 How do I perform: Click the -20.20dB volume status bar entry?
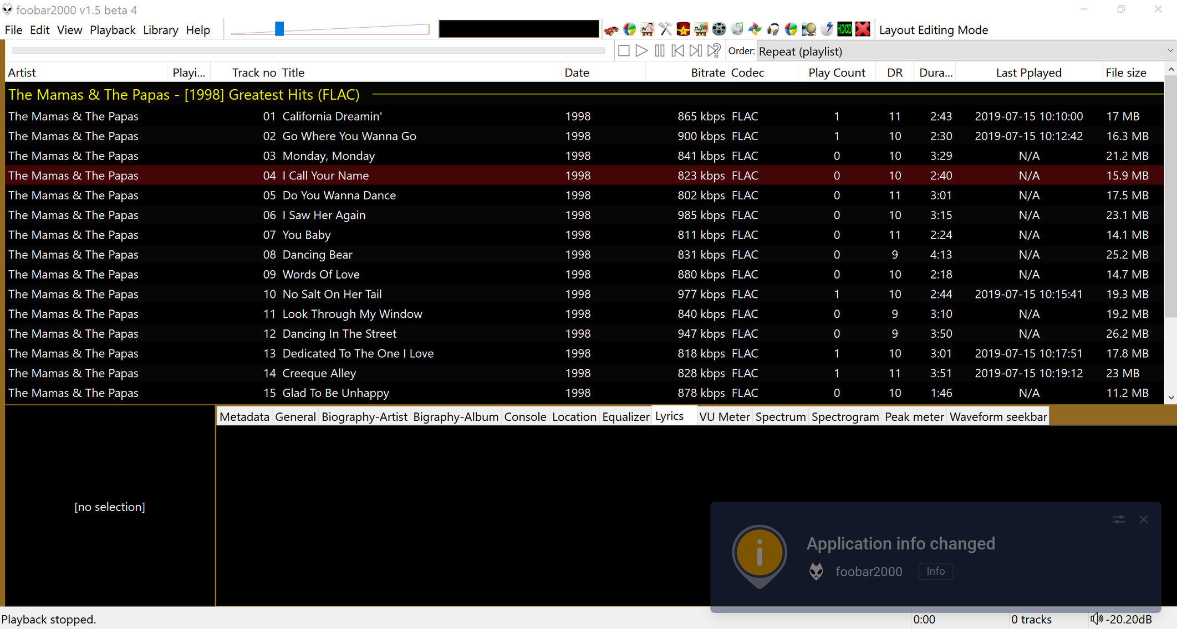tap(1129, 619)
